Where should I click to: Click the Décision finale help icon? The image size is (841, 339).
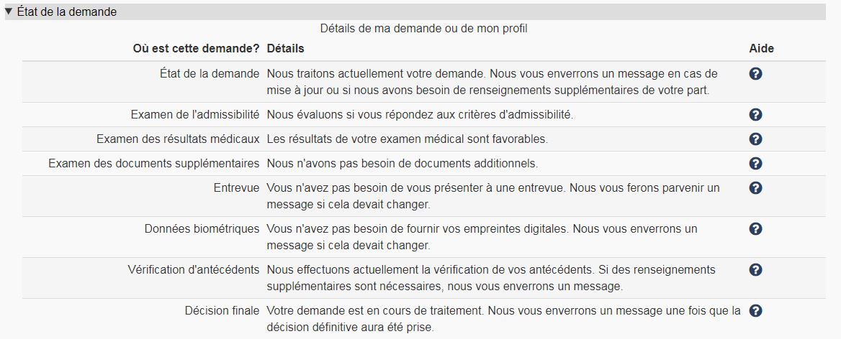[x=755, y=311]
